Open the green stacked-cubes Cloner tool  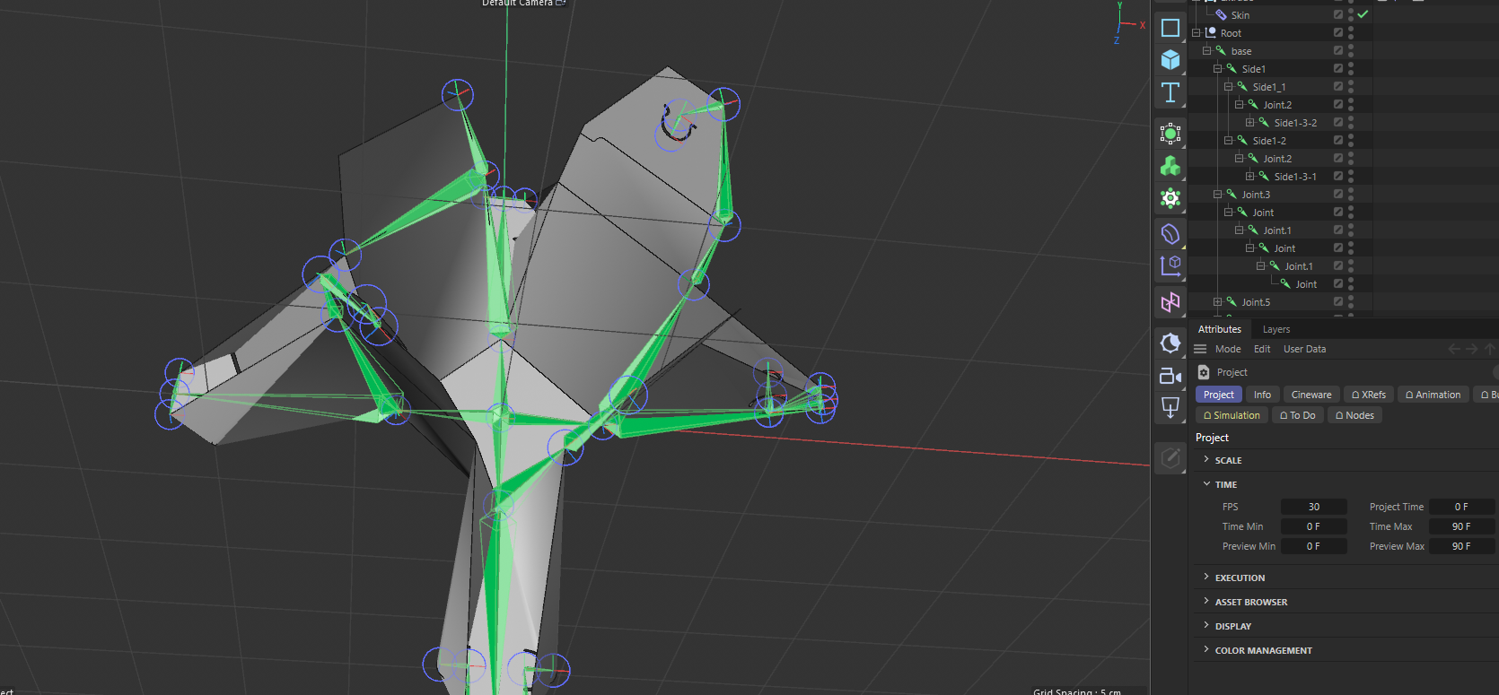click(x=1170, y=166)
